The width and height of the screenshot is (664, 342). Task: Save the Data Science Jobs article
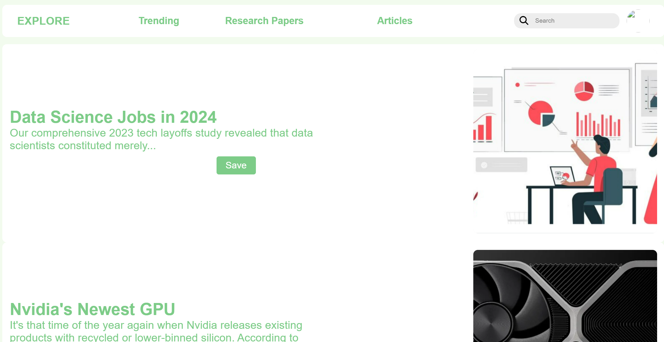click(236, 165)
